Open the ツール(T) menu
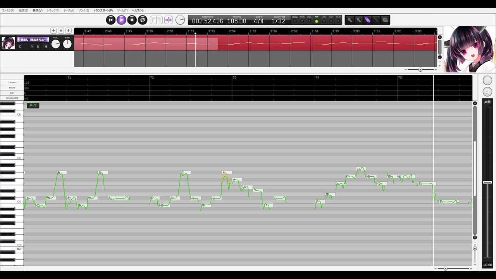The width and height of the screenshot is (496, 279). coord(122,10)
